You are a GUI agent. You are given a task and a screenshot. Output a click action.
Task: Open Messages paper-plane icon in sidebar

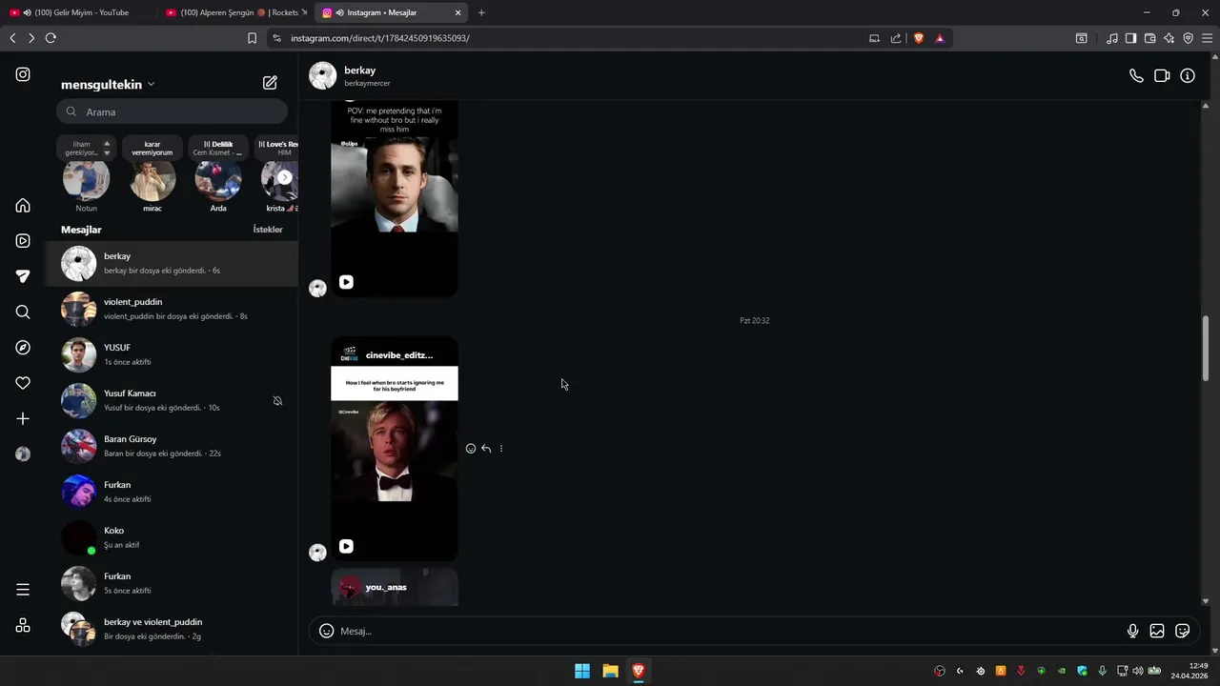23,276
